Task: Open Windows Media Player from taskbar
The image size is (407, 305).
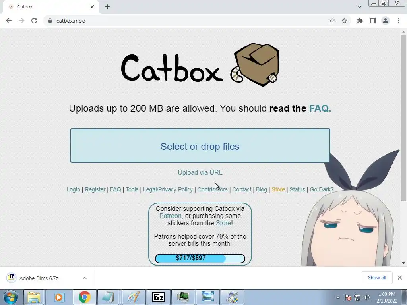Action: click(59, 297)
